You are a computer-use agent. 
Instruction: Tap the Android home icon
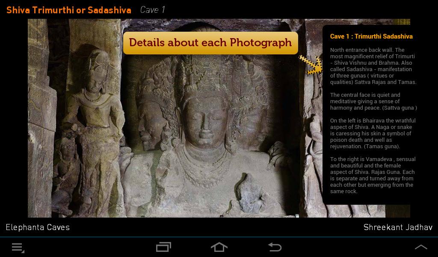[x=219, y=247]
